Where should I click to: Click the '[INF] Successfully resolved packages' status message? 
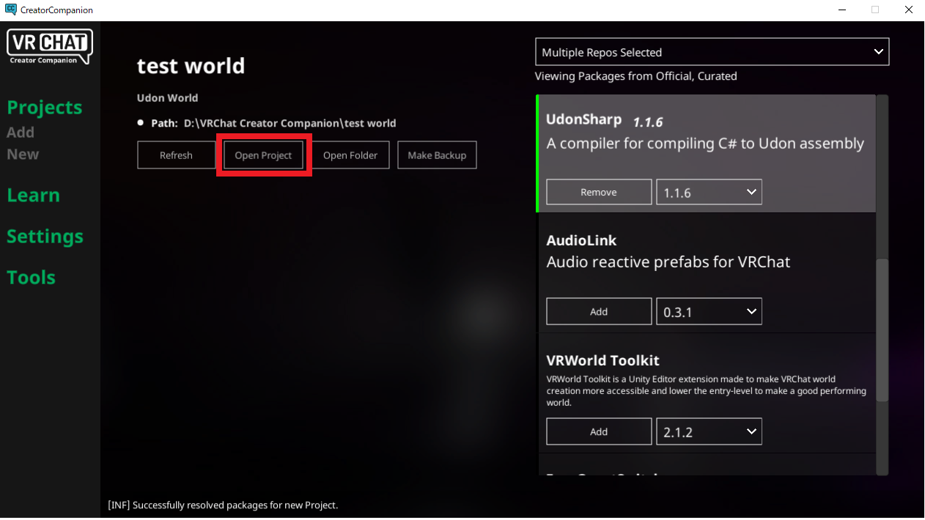223,505
